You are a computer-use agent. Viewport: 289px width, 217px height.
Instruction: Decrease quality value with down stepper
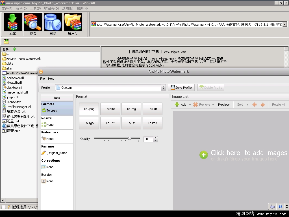click(x=156, y=140)
